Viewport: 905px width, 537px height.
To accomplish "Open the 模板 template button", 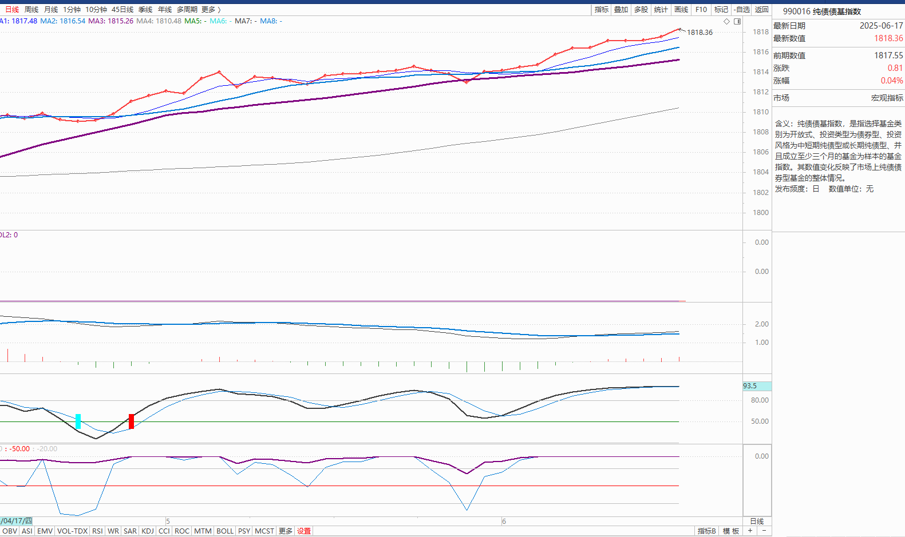I will (731, 531).
